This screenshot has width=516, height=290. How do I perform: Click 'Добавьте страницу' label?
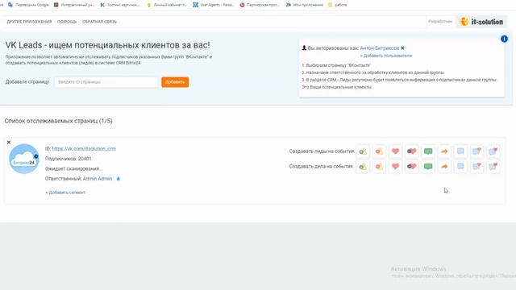(x=27, y=82)
